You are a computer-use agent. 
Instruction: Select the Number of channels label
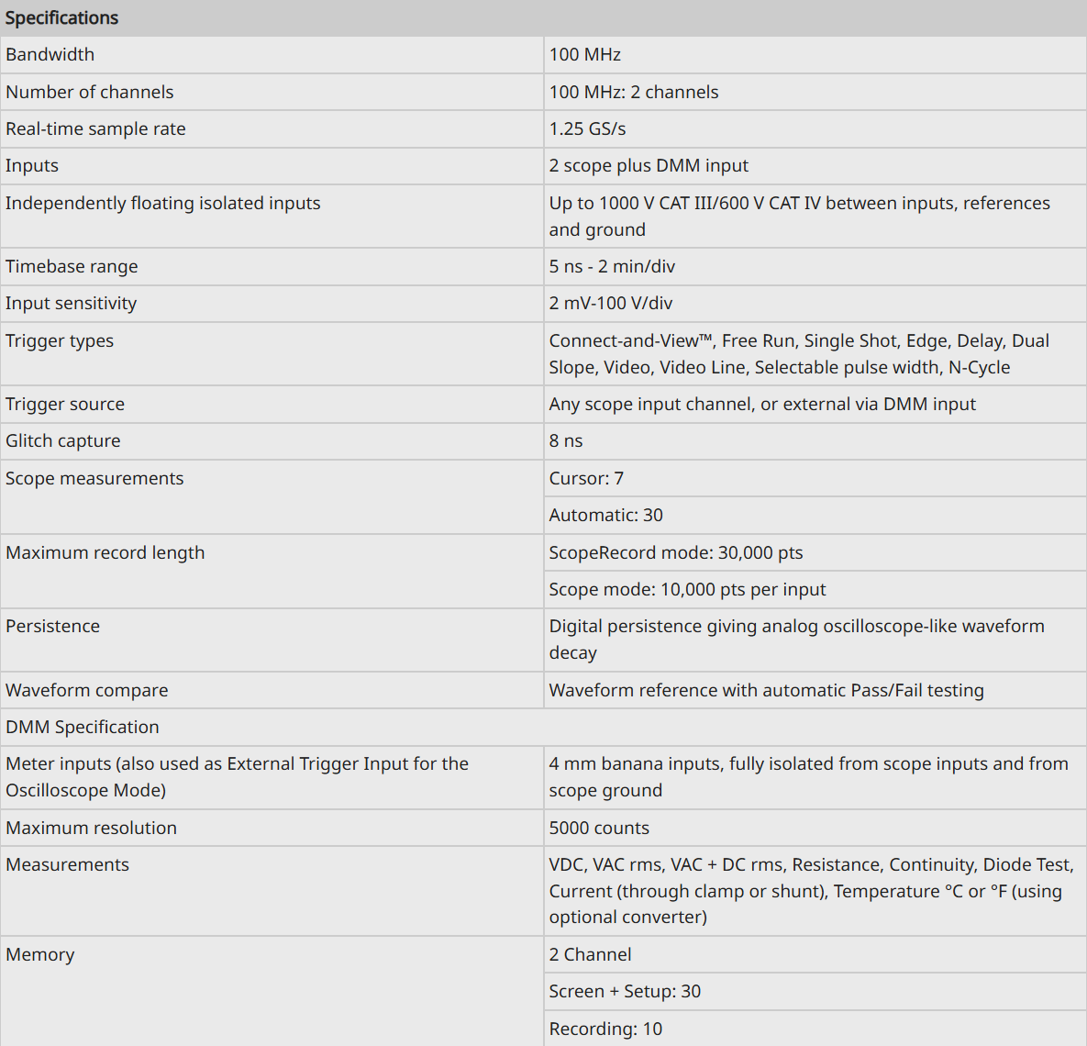tap(89, 93)
